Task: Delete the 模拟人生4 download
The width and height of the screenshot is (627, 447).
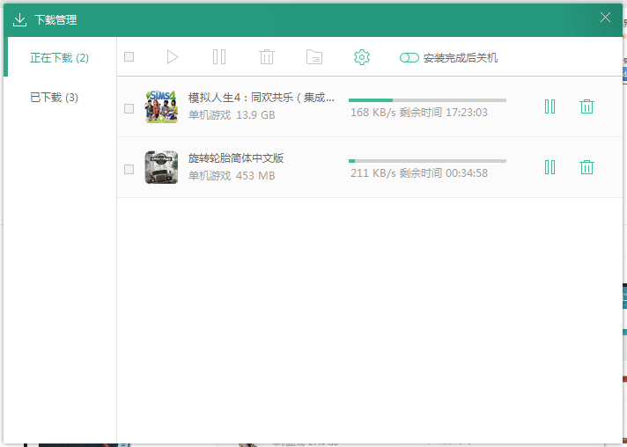Action: (586, 106)
